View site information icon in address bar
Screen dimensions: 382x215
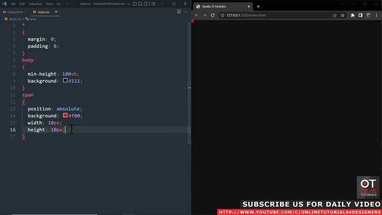[223, 15]
